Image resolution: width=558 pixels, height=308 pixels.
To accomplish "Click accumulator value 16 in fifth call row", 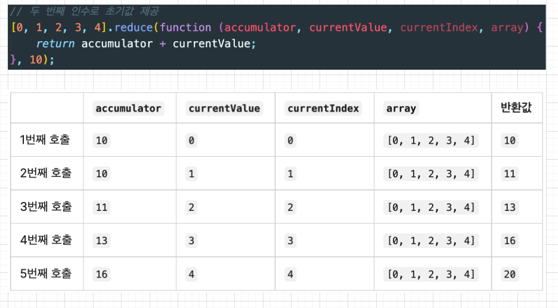I will [101, 274].
